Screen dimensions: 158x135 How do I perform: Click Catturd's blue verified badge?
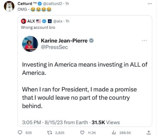(40, 4)
